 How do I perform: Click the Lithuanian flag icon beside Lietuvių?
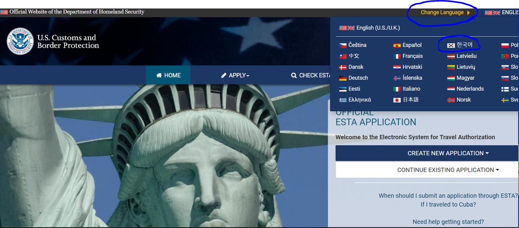[451, 67]
